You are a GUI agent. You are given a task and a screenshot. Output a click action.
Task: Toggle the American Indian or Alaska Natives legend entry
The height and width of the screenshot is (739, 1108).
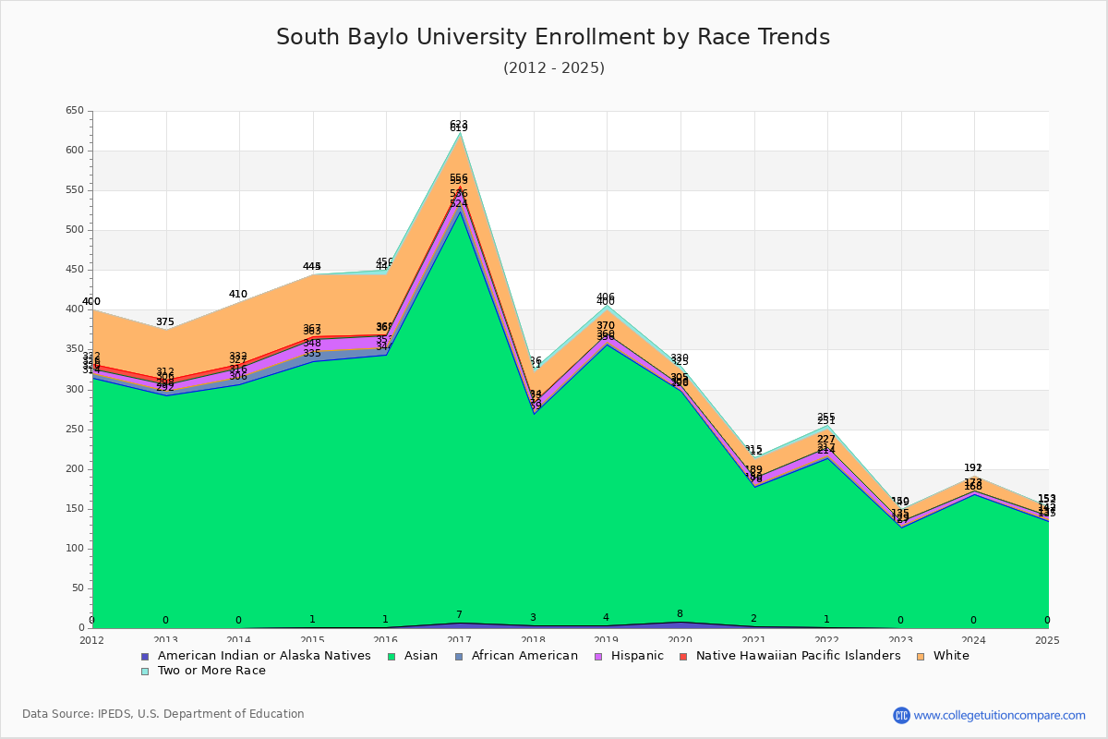click(255, 656)
